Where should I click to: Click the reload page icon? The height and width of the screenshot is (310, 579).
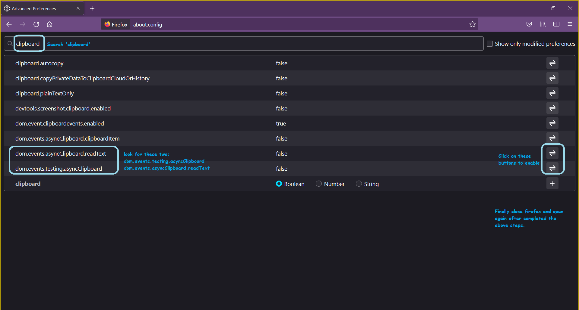36,24
